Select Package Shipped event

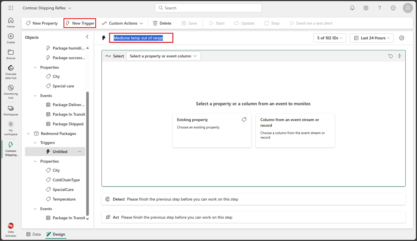pyautogui.click(x=68, y=124)
